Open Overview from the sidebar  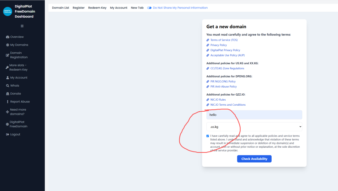point(17,37)
